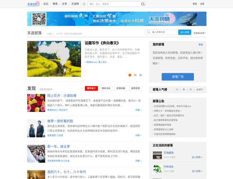Open post title 推荐一部好看的剧

pyautogui.click(x=60, y=121)
